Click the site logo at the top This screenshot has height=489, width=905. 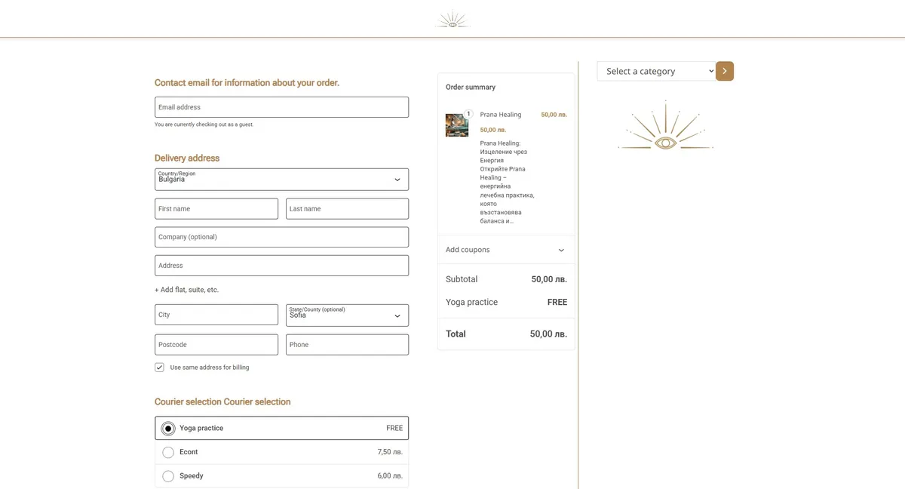452,18
